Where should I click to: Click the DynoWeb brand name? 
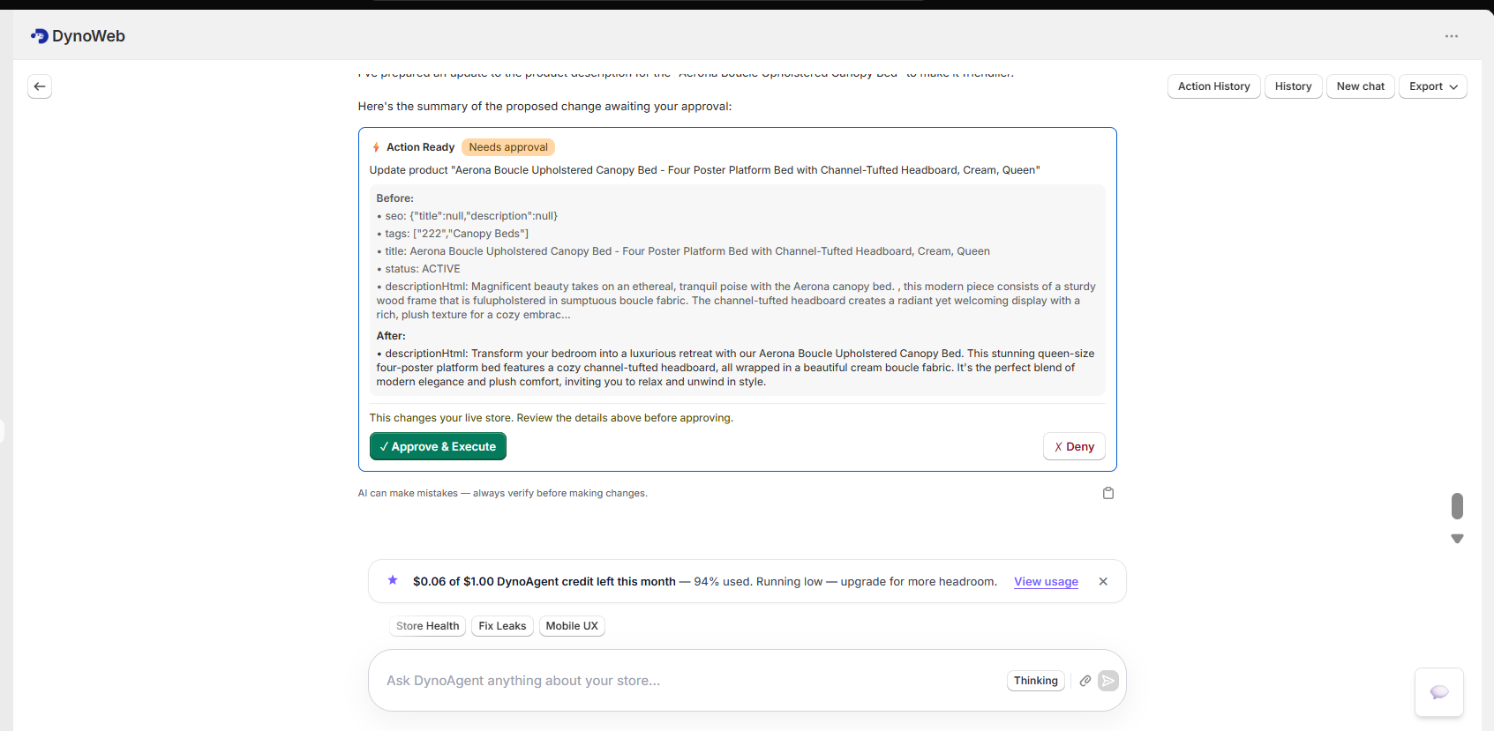coord(88,36)
